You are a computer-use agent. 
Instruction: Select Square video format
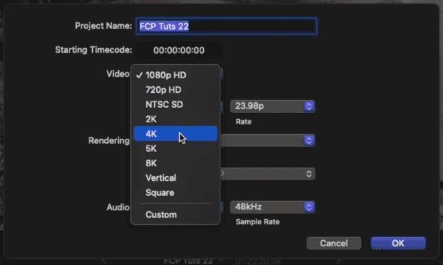pos(175,192)
